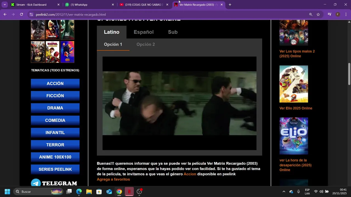The image size is (351, 197).
Task: Open the ACCIÓN category button
Action: pos(55,83)
